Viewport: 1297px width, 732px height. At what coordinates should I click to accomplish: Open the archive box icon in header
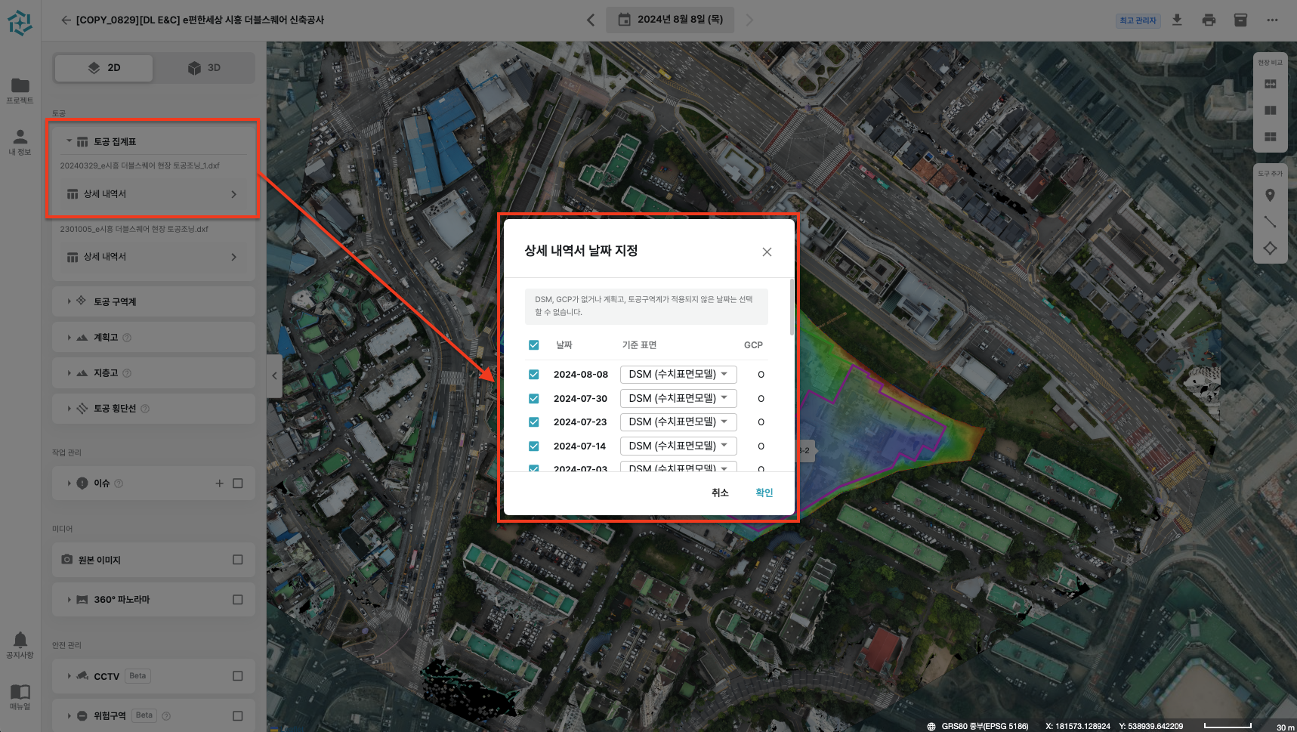pos(1240,20)
